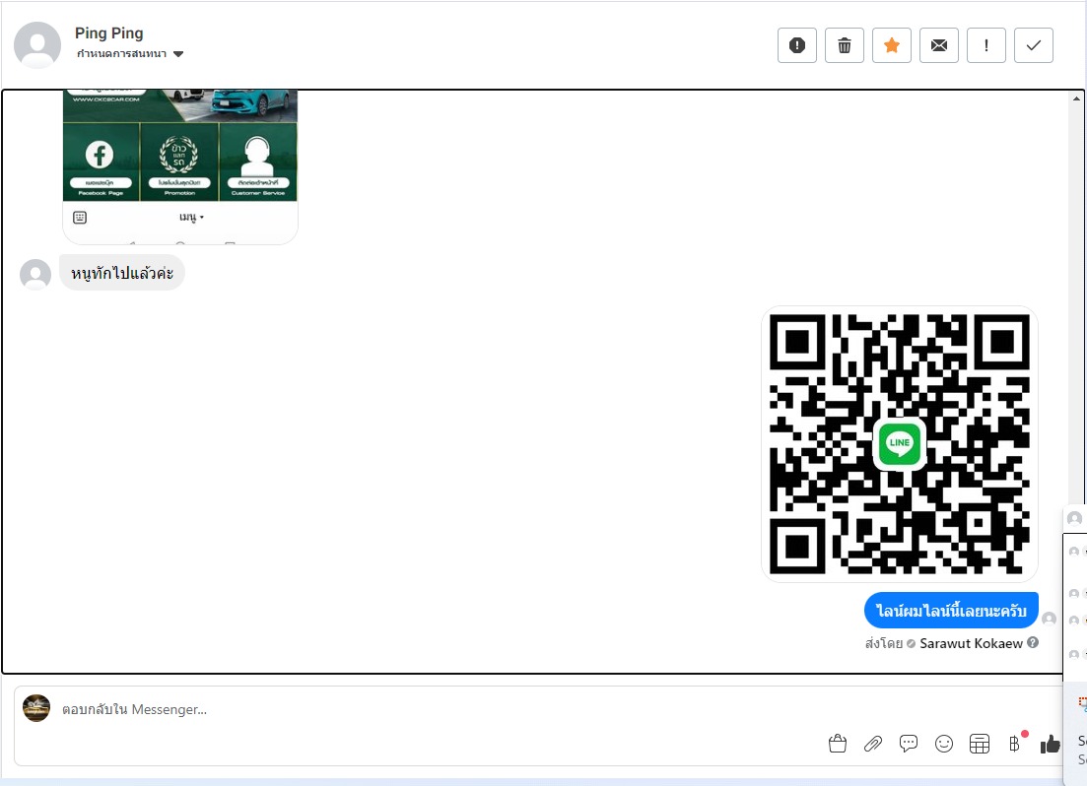1087x786 pixels.
Task: Click the customer avatar beside gray message
Action: tap(35, 275)
